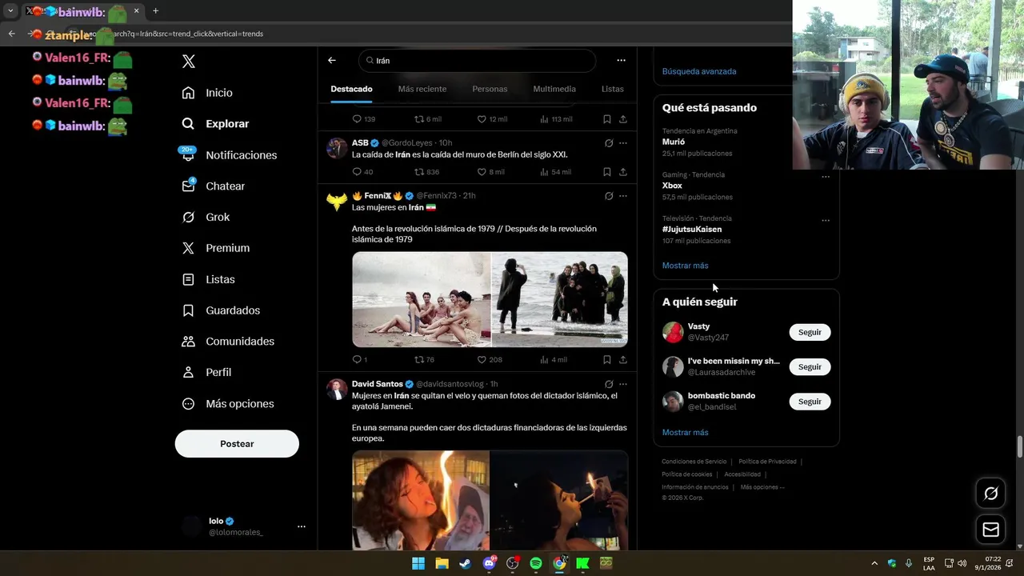Open Grok explain icon on ASB post

[x=609, y=143]
